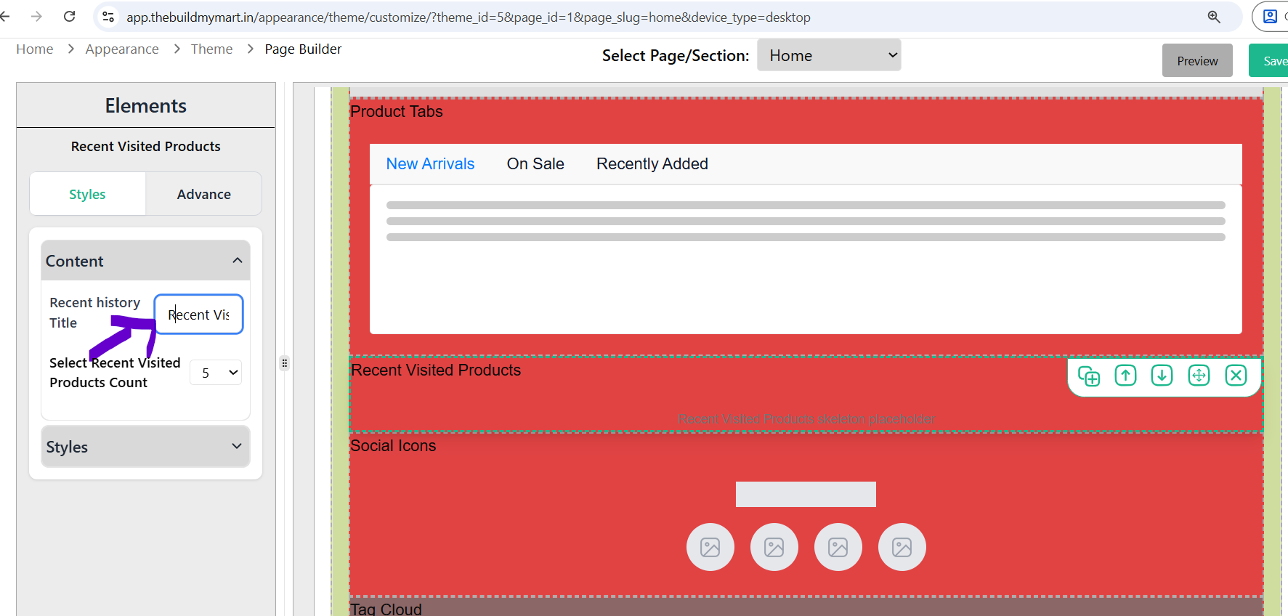The width and height of the screenshot is (1288, 616).
Task: Click the panel resize grip handle
Action: click(x=285, y=362)
